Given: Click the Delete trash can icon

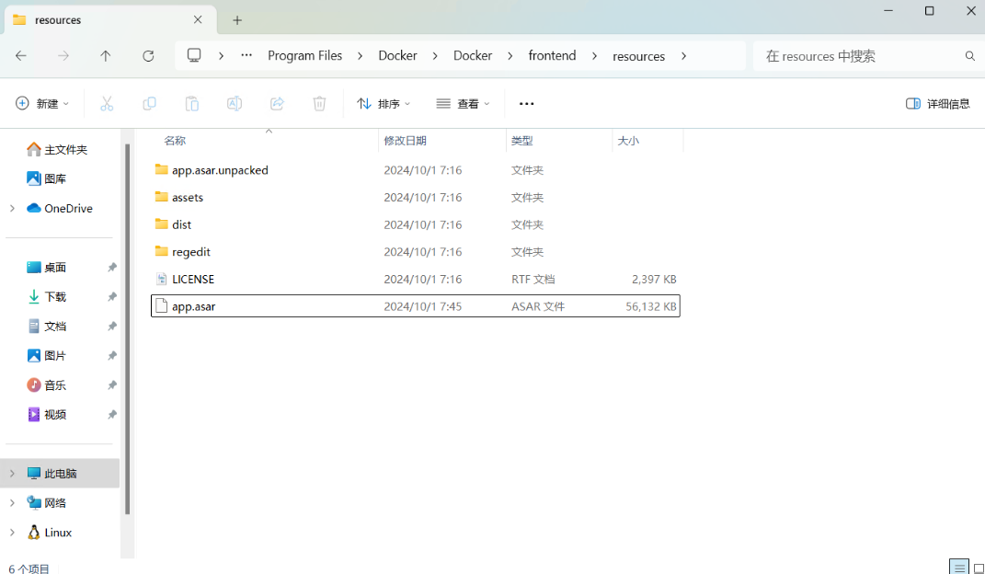Looking at the screenshot, I should [319, 104].
